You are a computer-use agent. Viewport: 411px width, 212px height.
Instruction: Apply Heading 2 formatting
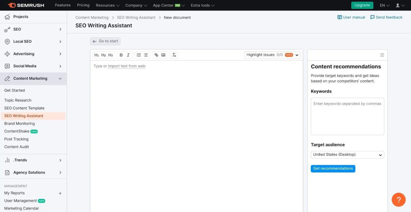(x=104, y=55)
